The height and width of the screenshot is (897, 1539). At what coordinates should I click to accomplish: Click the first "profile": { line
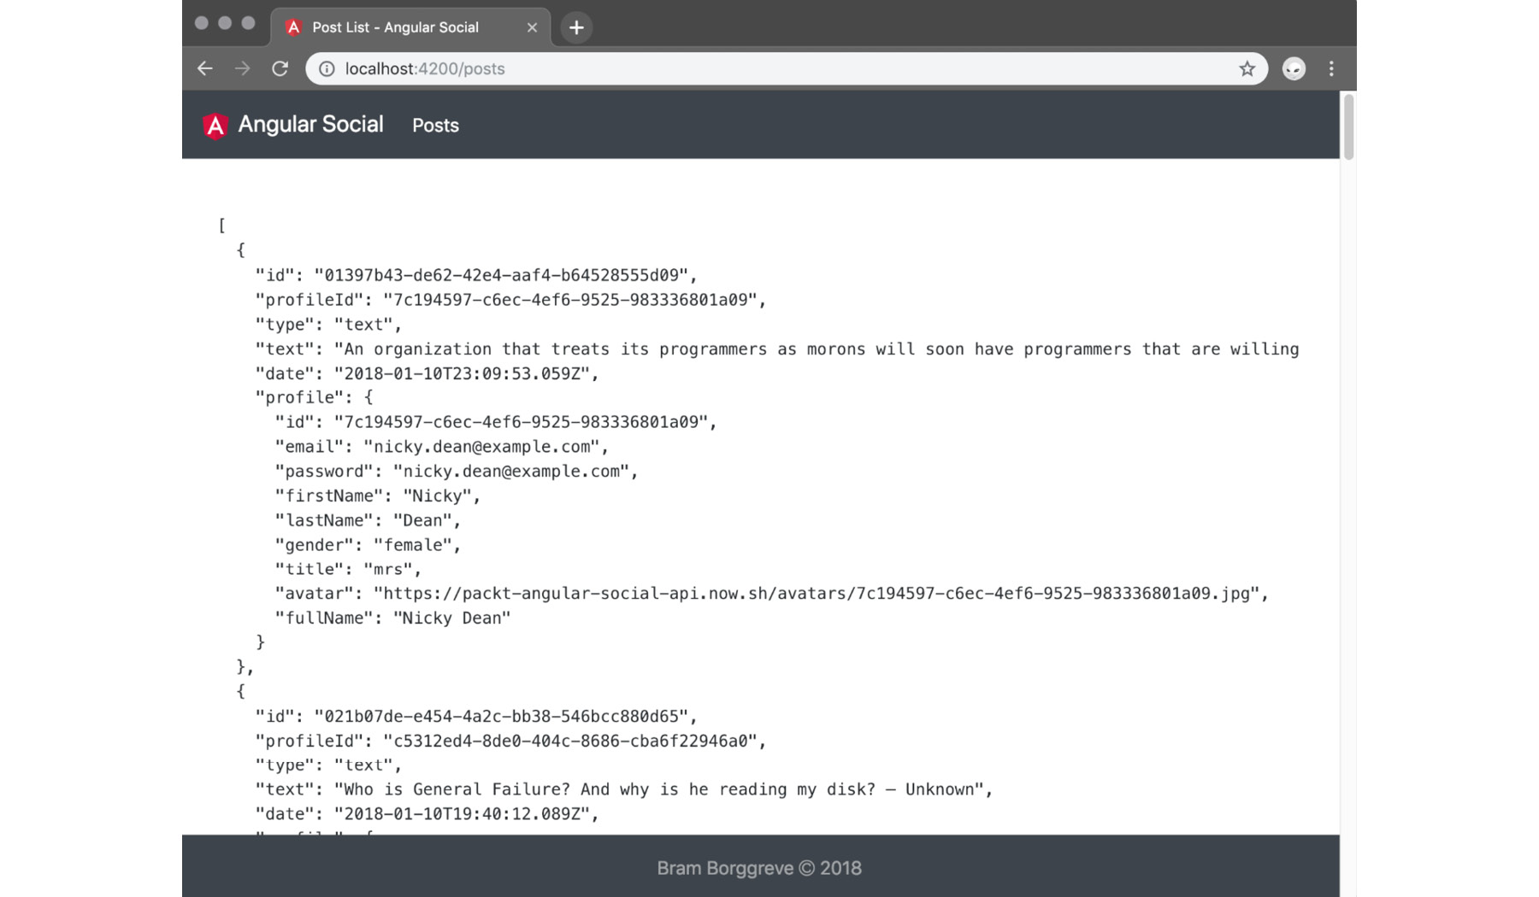point(314,397)
